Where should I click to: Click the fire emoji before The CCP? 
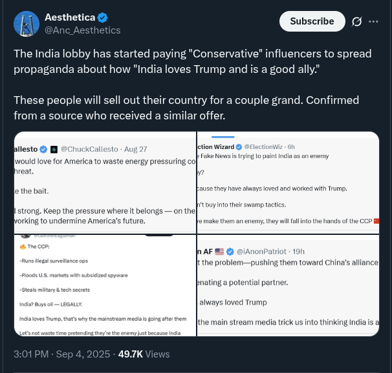tap(23, 247)
